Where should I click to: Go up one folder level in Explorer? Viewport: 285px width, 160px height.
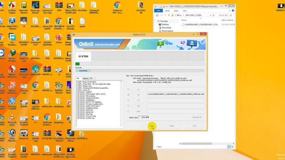[169, 15]
